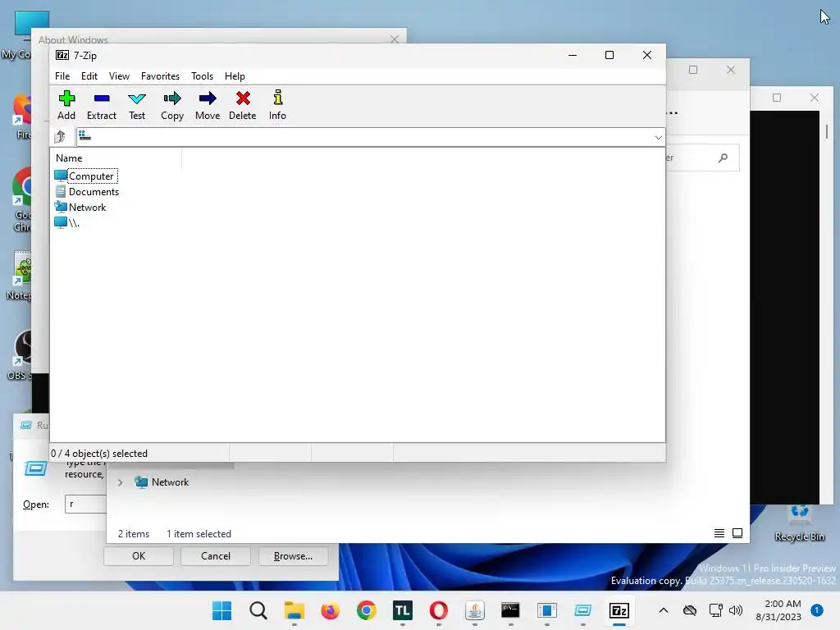The image size is (840, 630).
Task: Open the taskbar clock and date
Action: pos(778,610)
